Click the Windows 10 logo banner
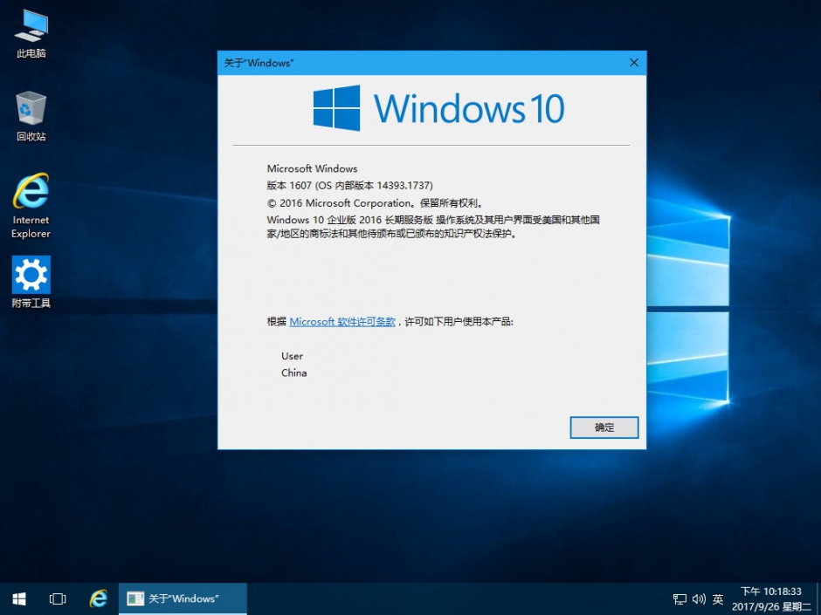Viewport: 821px width, 615px height. coord(438,108)
